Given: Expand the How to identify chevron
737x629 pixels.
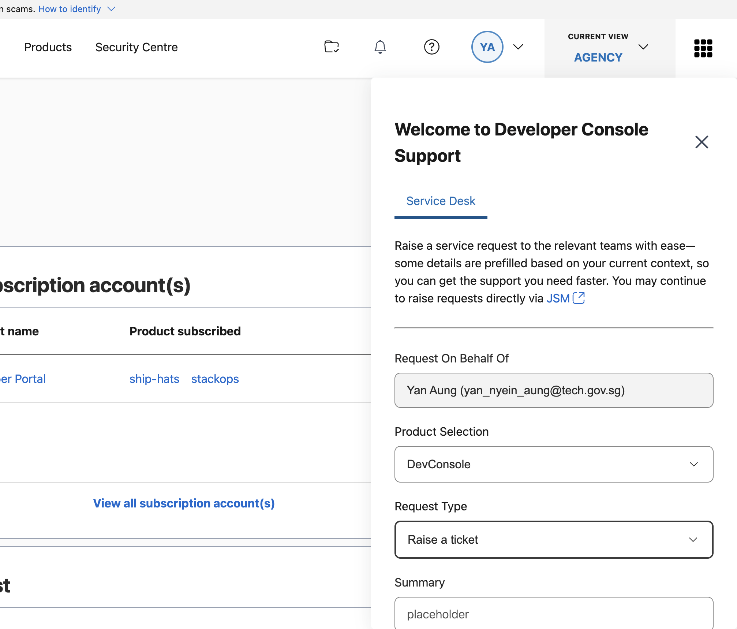Looking at the screenshot, I should point(111,9).
